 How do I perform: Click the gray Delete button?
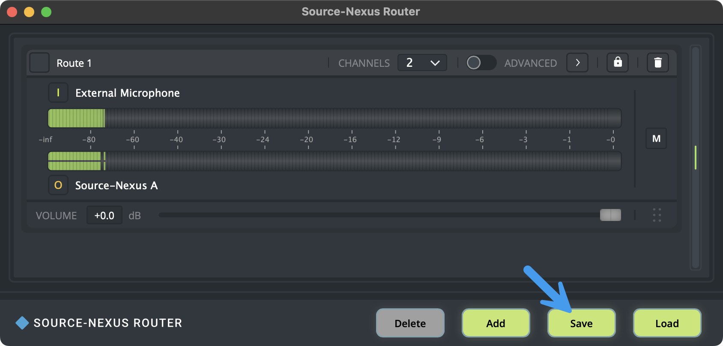coord(410,323)
